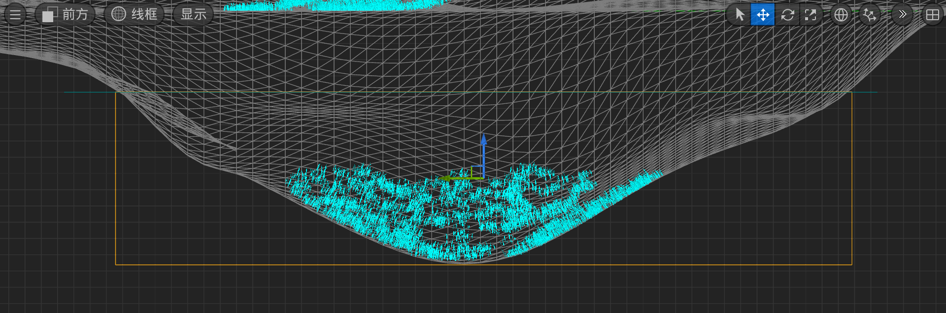Activate the highlighted move tool
Image resolution: width=946 pixels, height=313 pixels.
763,14
